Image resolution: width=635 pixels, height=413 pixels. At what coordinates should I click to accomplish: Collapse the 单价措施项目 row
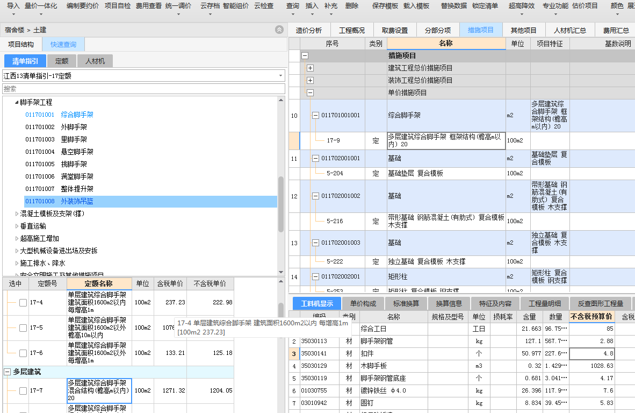coord(310,93)
